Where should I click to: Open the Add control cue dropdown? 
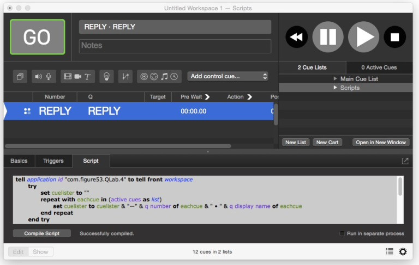(228, 77)
